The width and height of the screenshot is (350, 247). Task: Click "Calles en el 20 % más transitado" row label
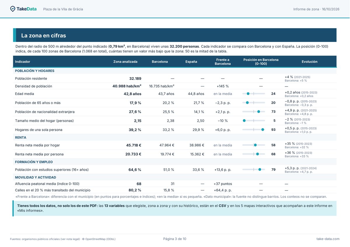point(53,190)
